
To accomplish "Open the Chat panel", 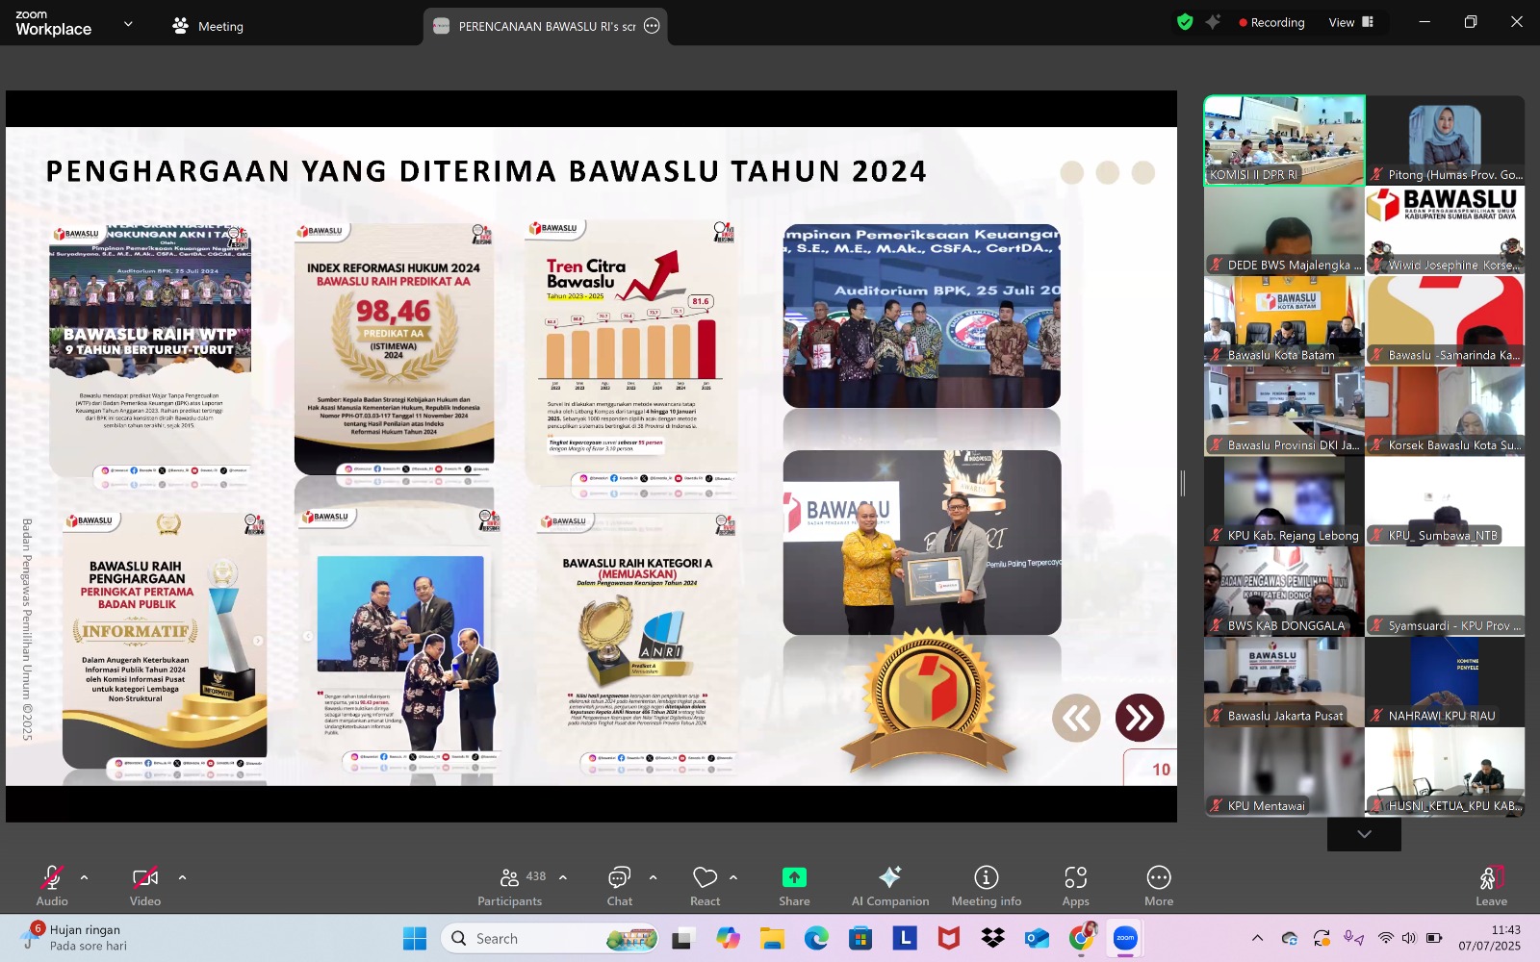I will click(x=619, y=885).
